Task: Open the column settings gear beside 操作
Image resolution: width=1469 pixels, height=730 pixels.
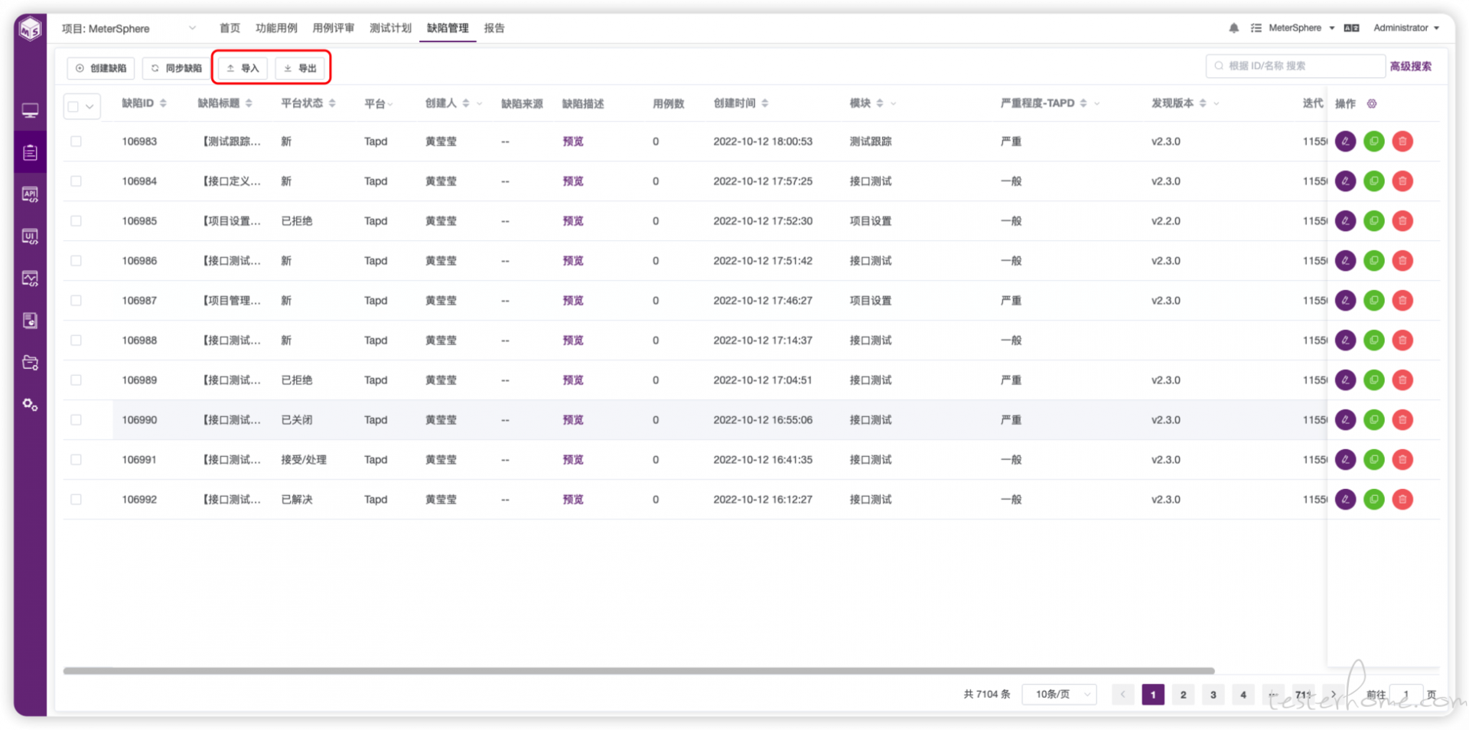Action: click(1372, 103)
